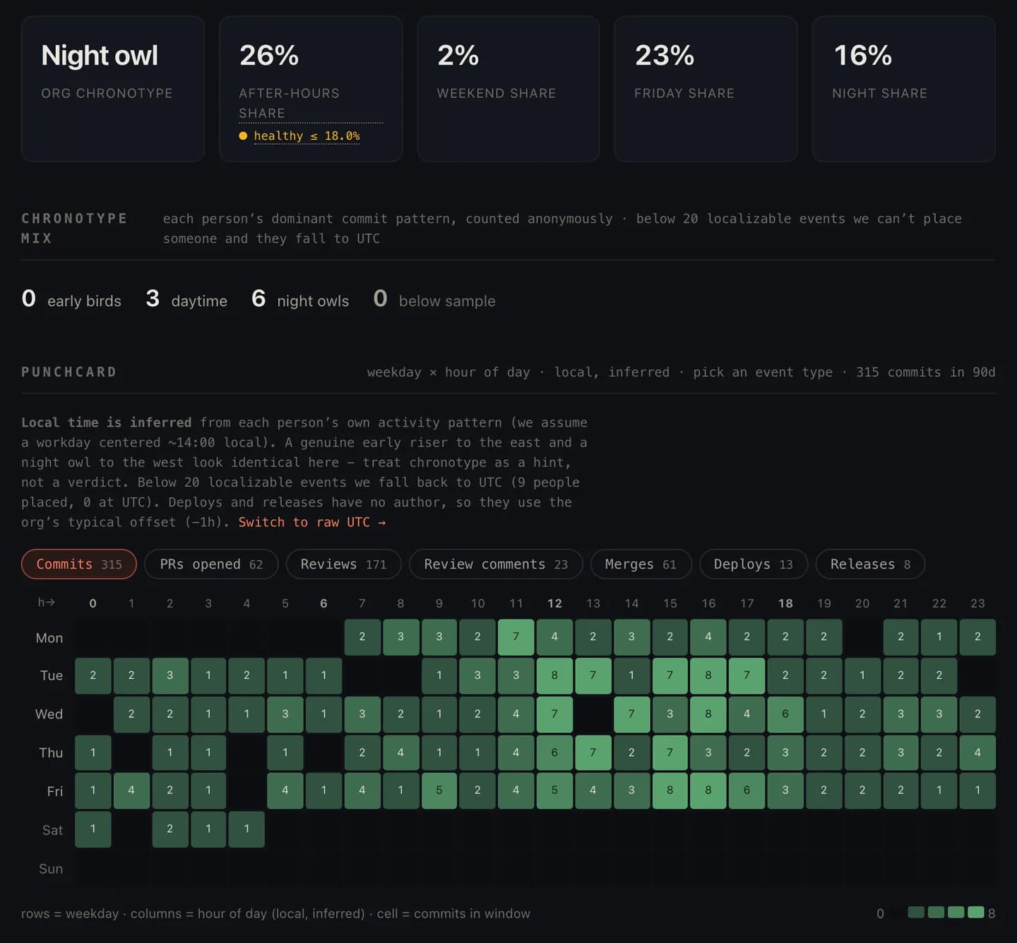
Task: Click the 315 commits in 90d text
Action: pyautogui.click(x=926, y=372)
